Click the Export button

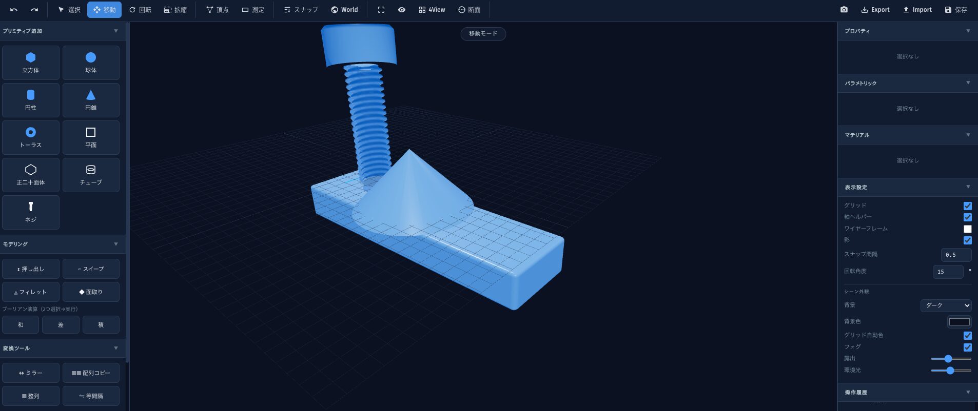(x=875, y=10)
